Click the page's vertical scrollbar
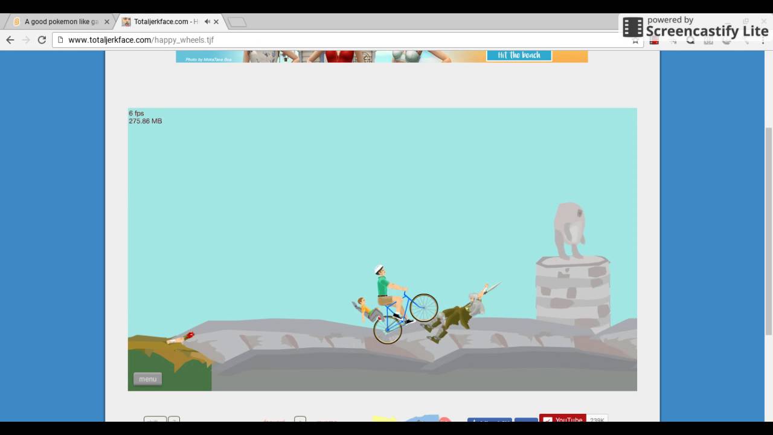 click(769, 230)
